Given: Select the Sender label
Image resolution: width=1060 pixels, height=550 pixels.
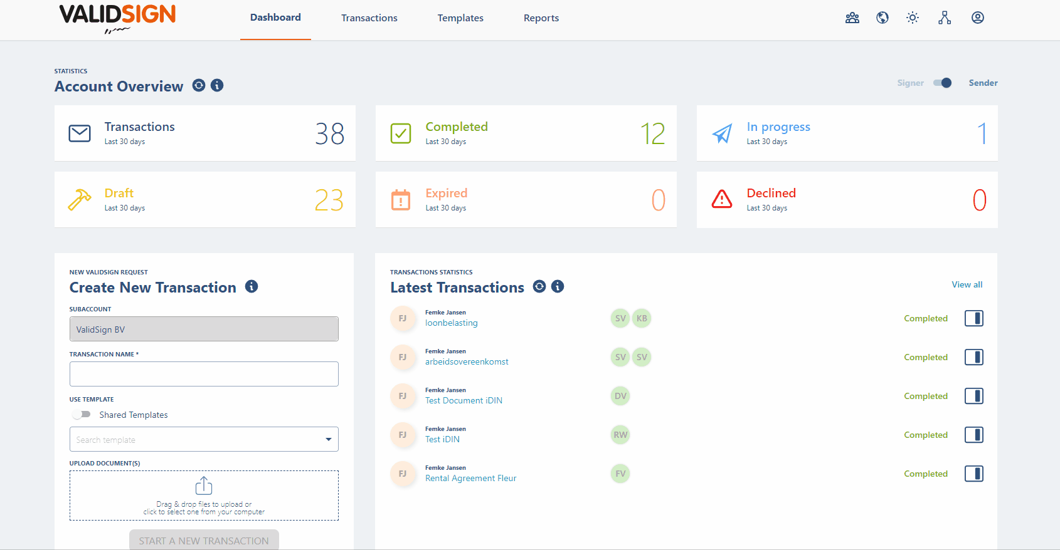Looking at the screenshot, I should pyautogui.click(x=983, y=83).
